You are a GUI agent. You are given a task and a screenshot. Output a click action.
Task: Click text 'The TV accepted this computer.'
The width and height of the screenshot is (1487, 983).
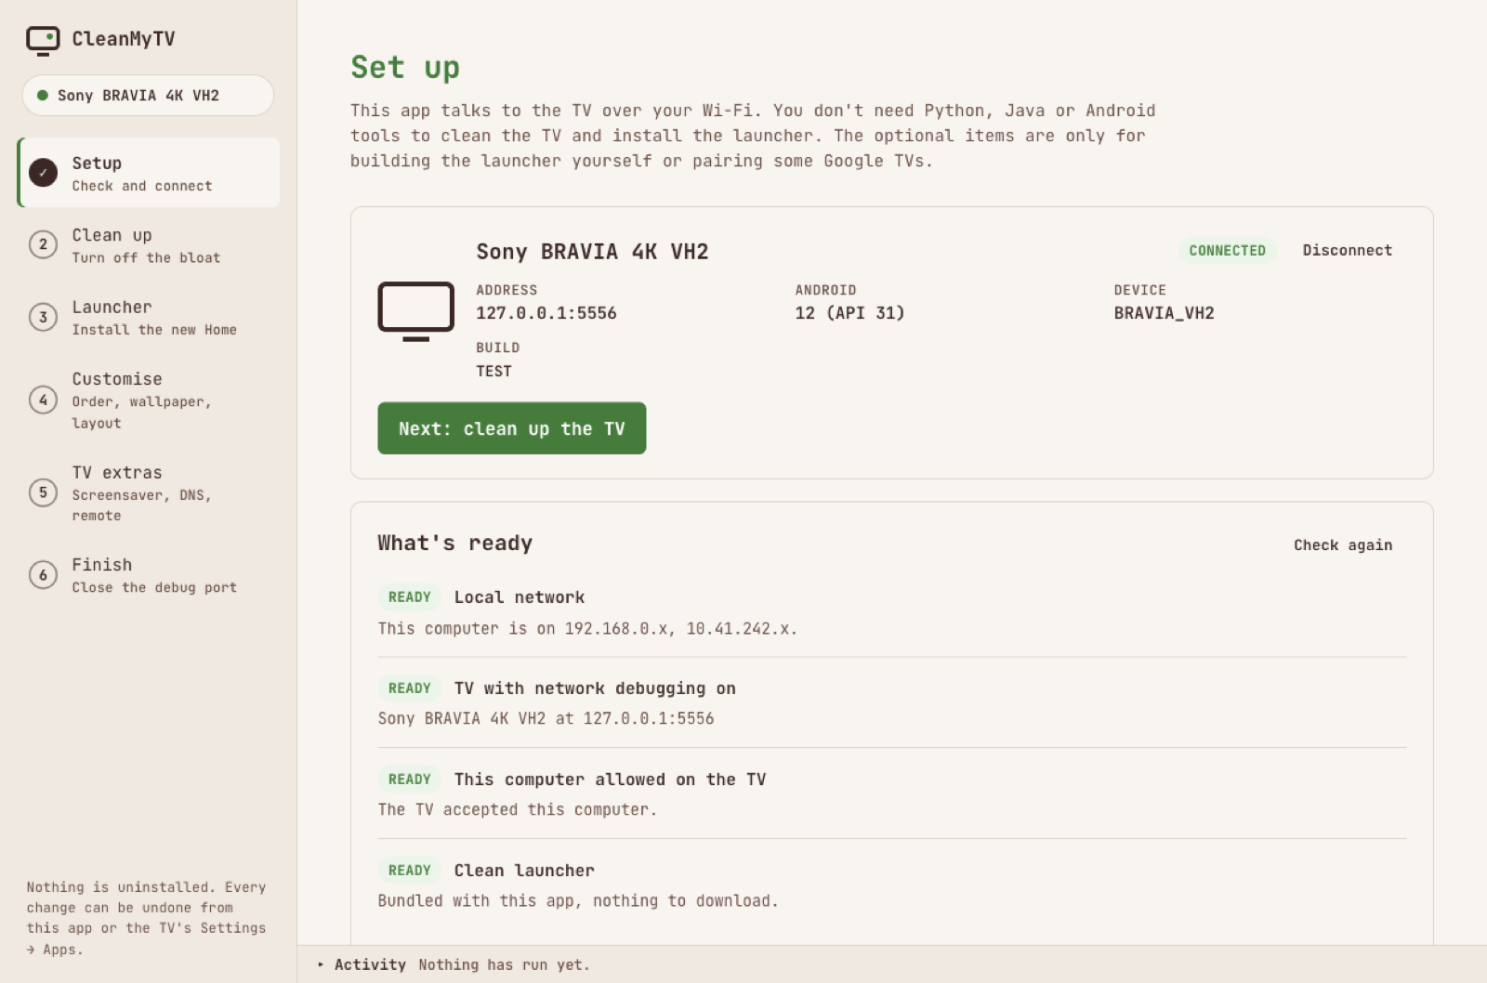(517, 810)
